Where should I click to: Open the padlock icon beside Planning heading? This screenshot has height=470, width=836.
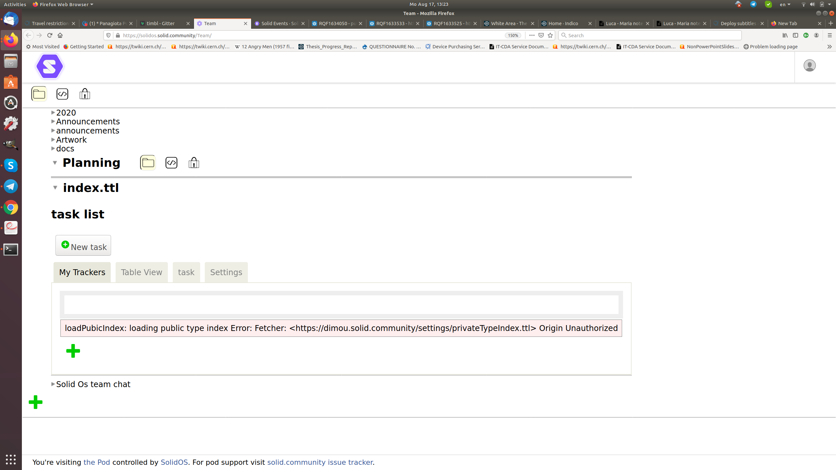point(193,162)
